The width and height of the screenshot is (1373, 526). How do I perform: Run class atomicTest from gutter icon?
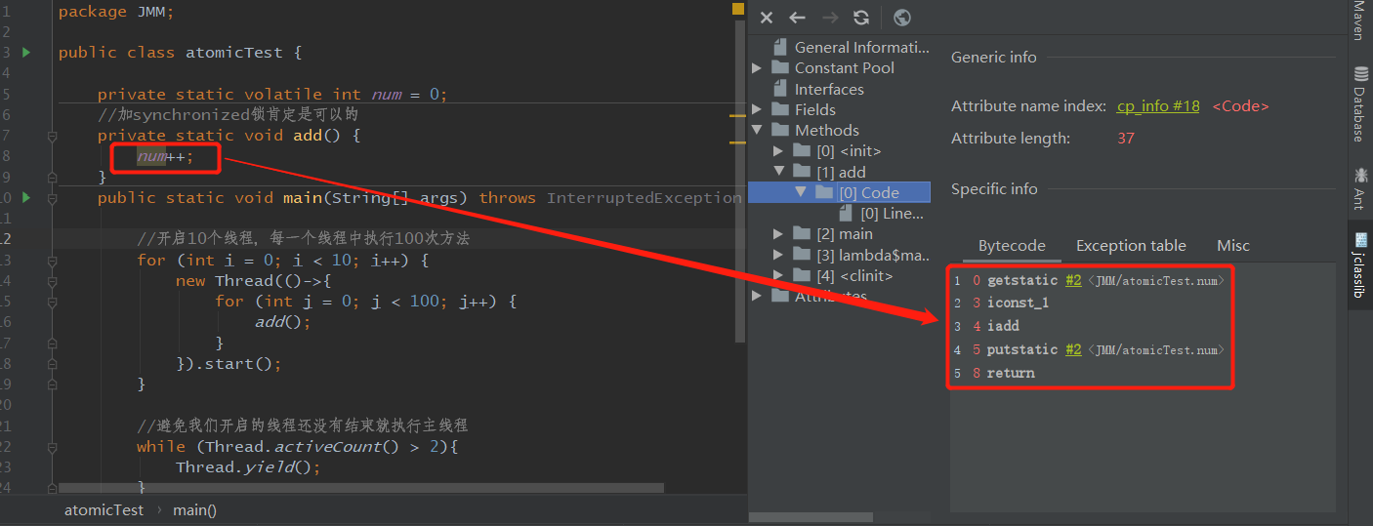26,52
